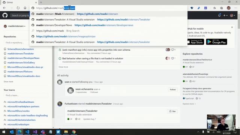
Task: Choose the Bing Search suggestion for github.com/mads
Action: (x=108, y=31)
